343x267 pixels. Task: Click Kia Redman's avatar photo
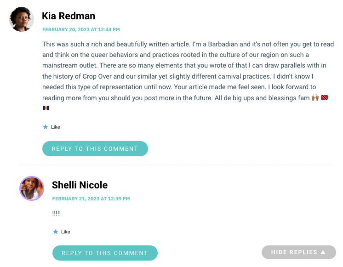pos(22,19)
